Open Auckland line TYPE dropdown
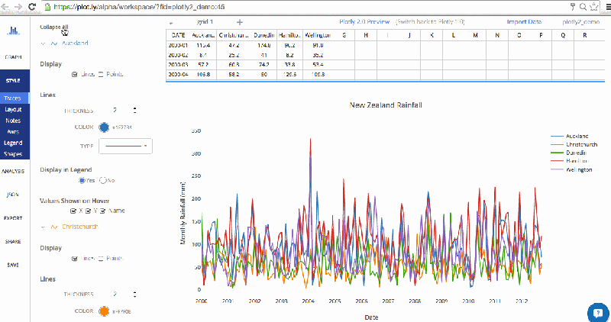Viewport: 611px width, 322px height. [125, 146]
